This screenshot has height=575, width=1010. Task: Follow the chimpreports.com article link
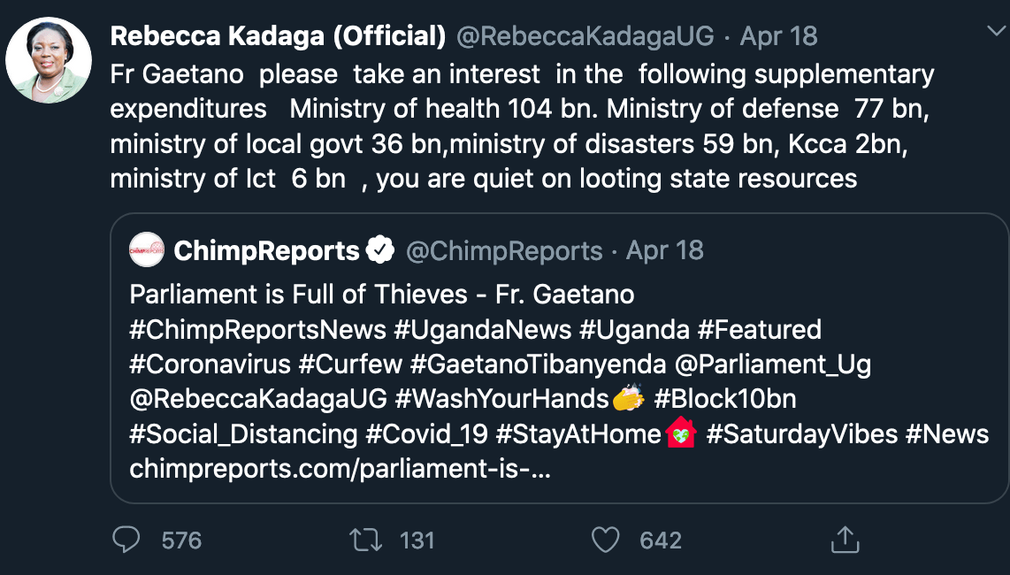pos(340,469)
